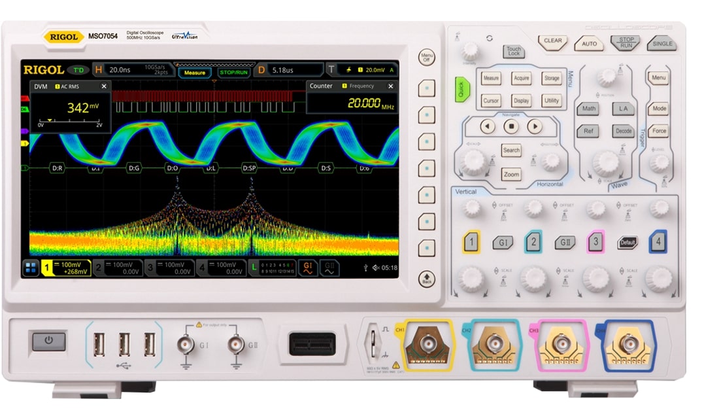
Task: Select the on-screen channel 2 label
Action: pos(117,268)
